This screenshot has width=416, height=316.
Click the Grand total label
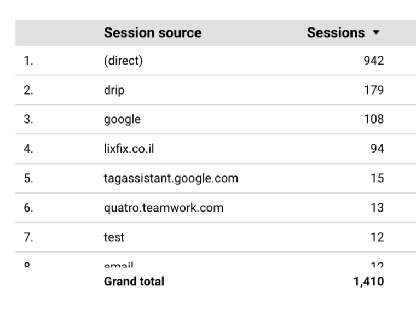click(134, 282)
